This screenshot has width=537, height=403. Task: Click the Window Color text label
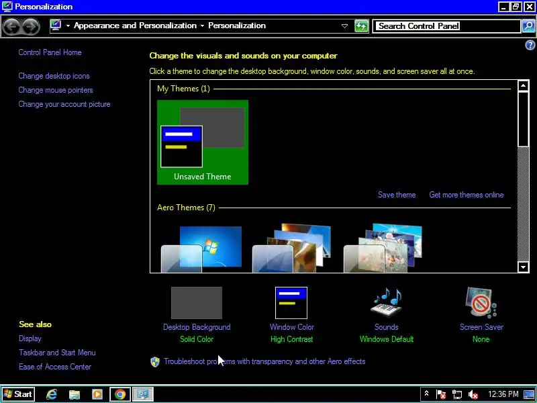[x=292, y=327]
